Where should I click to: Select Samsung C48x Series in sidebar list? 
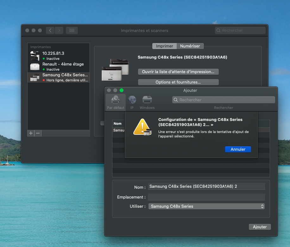click(58, 77)
